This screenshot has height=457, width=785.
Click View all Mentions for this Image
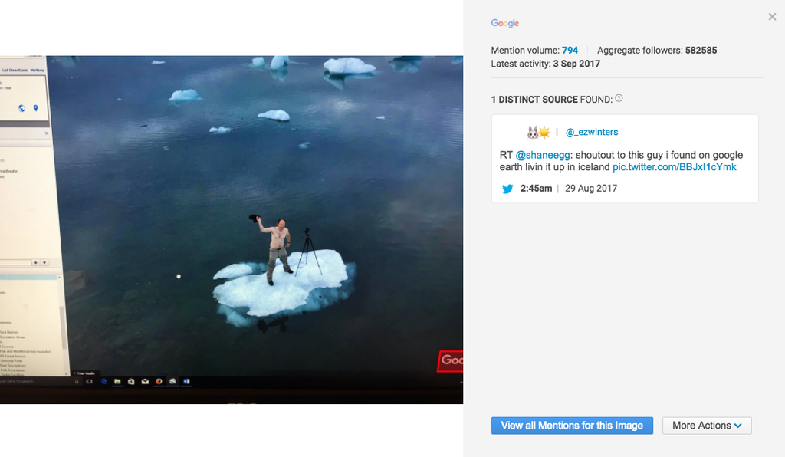point(572,426)
